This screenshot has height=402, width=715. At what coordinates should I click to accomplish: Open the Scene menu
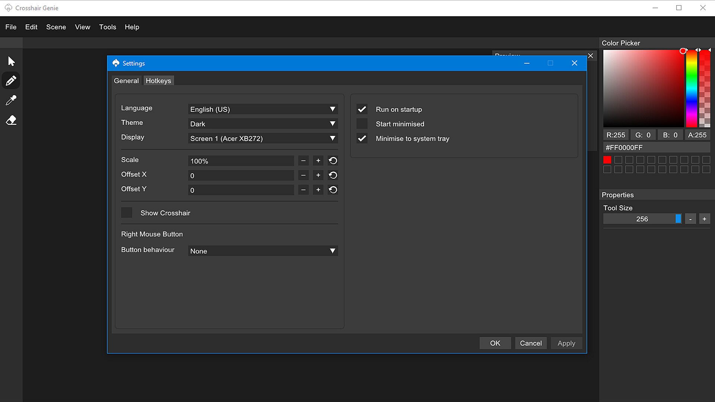point(56,27)
